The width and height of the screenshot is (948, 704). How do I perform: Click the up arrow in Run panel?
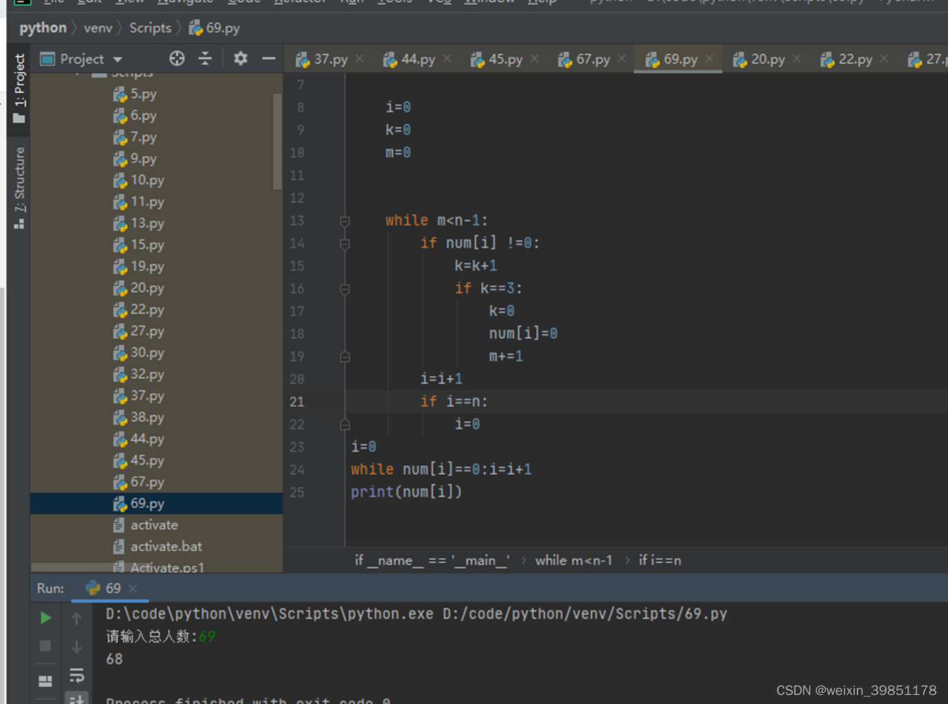(x=77, y=618)
